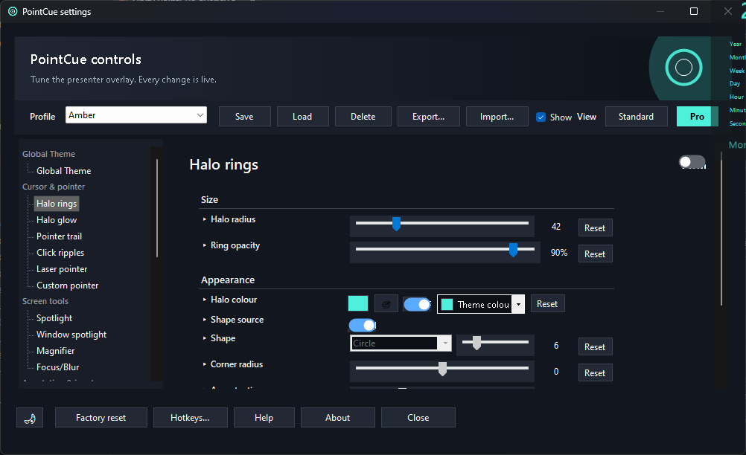Open the Theme colour dropdown arrow

click(x=519, y=304)
